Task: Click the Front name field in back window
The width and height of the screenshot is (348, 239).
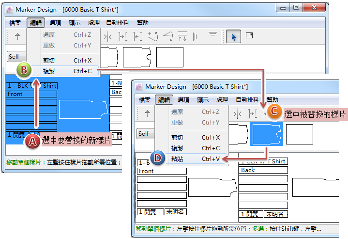Action: coord(31,94)
